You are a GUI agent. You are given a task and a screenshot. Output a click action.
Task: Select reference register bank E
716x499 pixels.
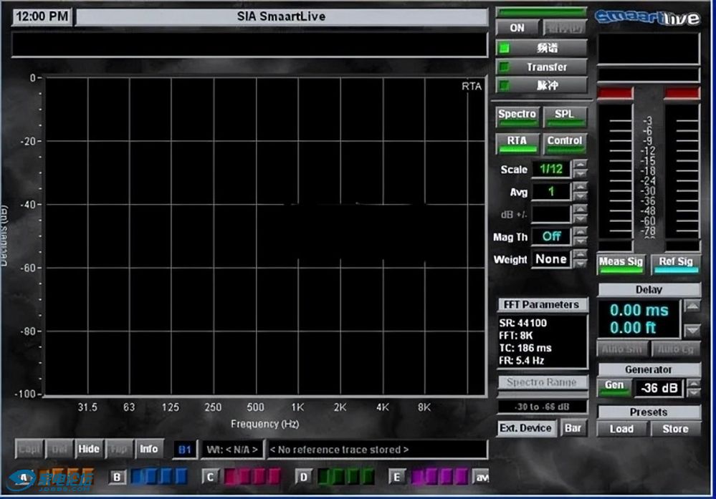(x=396, y=477)
